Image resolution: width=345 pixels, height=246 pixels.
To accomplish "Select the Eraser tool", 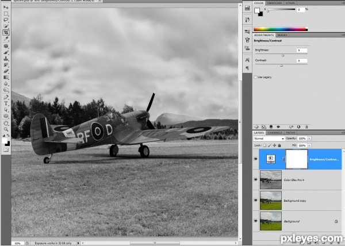I will point(6,71).
